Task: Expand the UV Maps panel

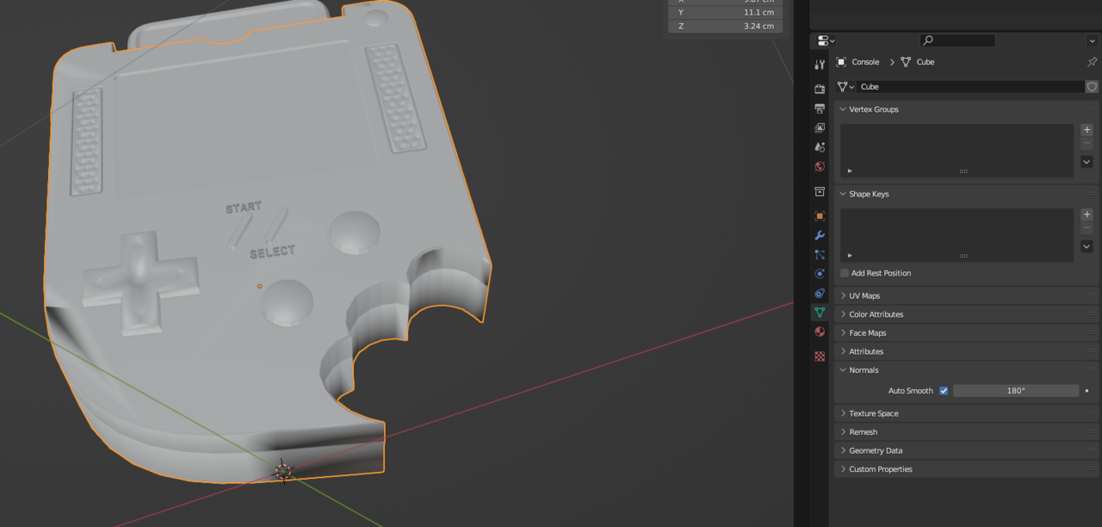Action: click(843, 295)
